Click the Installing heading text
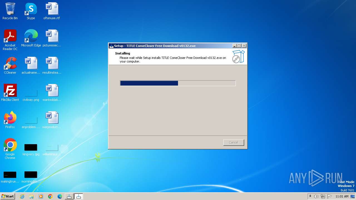The image size is (356, 200). click(x=123, y=53)
